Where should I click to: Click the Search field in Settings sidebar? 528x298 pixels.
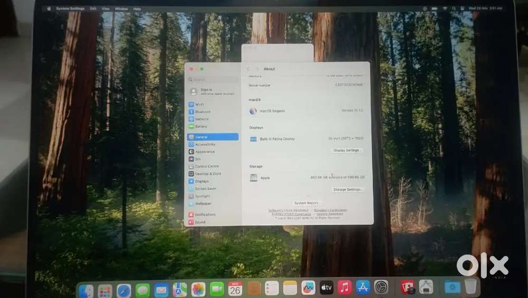click(x=211, y=80)
